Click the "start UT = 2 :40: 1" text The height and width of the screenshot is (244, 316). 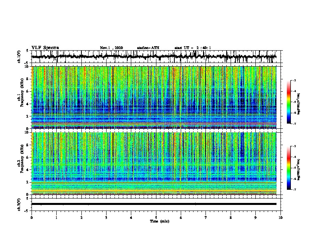pos(193,48)
